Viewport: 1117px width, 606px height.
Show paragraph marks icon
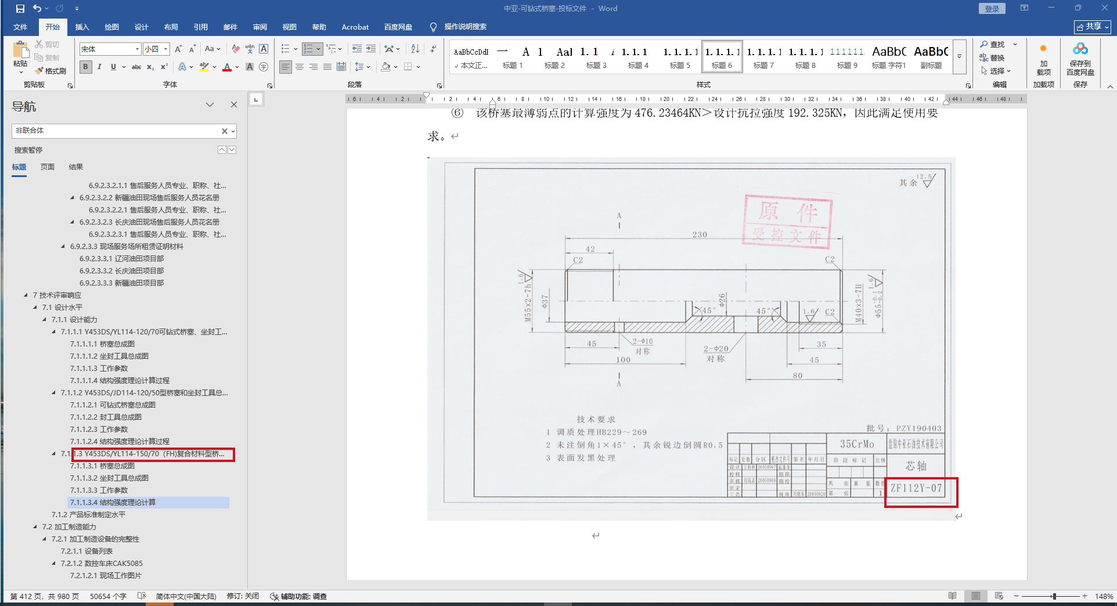pyautogui.click(x=433, y=49)
